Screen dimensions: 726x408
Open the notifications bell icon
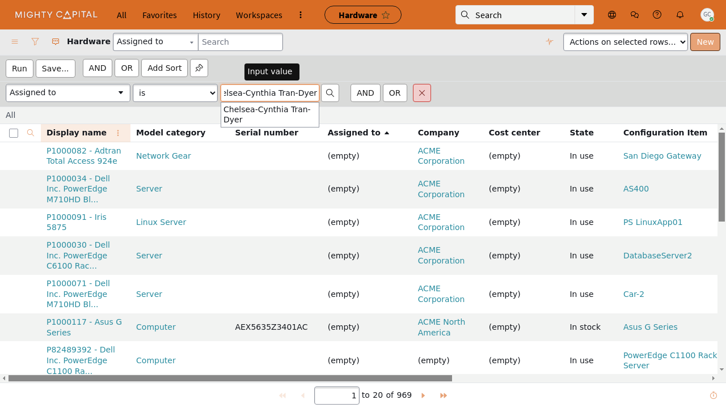click(680, 15)
